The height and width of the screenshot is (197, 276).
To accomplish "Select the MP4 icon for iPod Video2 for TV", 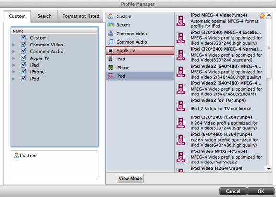I will coord(181,105).
